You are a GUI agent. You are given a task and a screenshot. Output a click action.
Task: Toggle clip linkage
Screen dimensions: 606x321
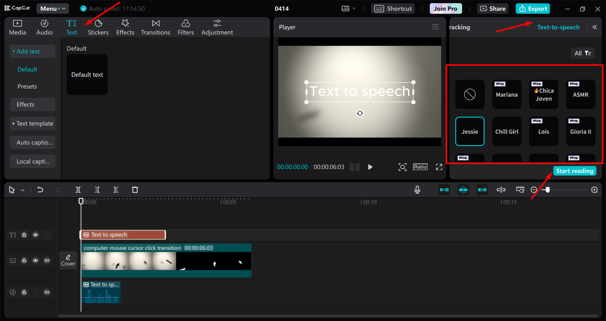(x=482, y=190)
